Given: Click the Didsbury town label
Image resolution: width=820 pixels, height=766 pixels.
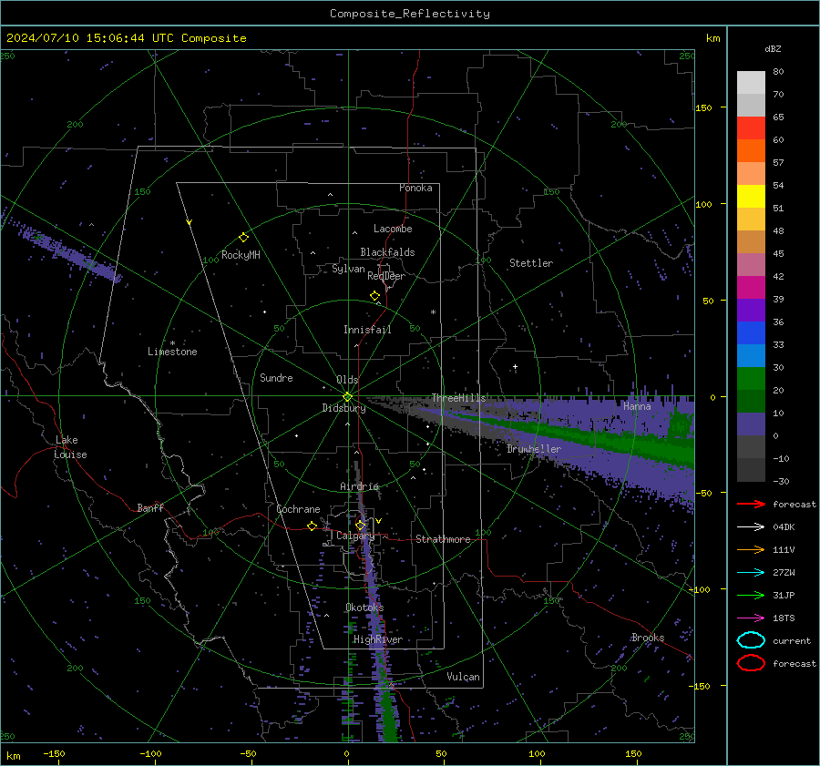Looking at the screenshot, I should click(343, 408).
